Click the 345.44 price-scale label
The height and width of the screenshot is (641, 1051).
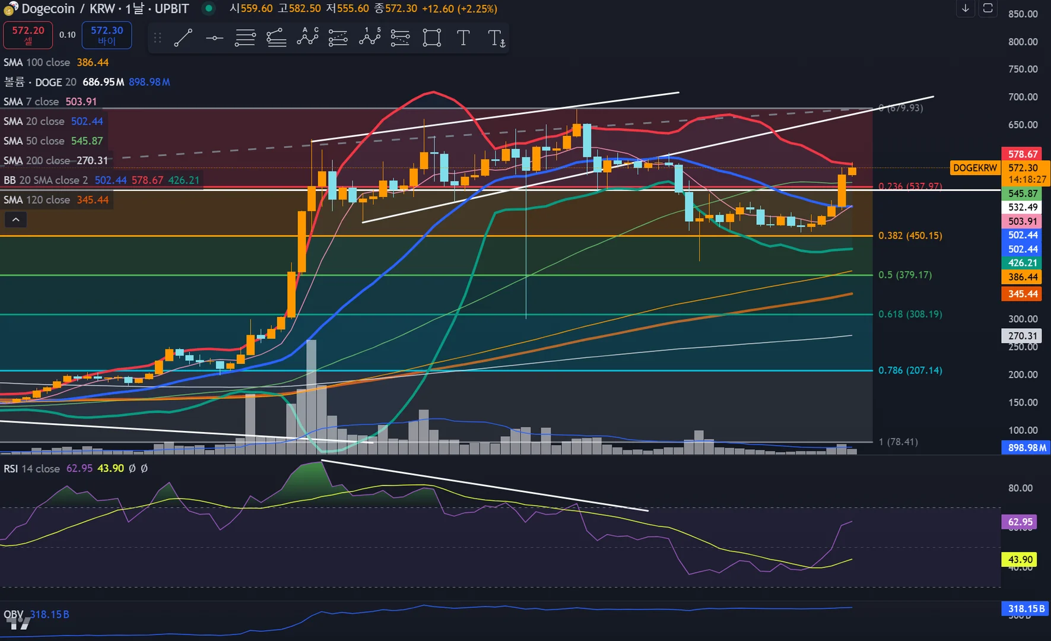pyautogui.click(x=1023, y=294)
